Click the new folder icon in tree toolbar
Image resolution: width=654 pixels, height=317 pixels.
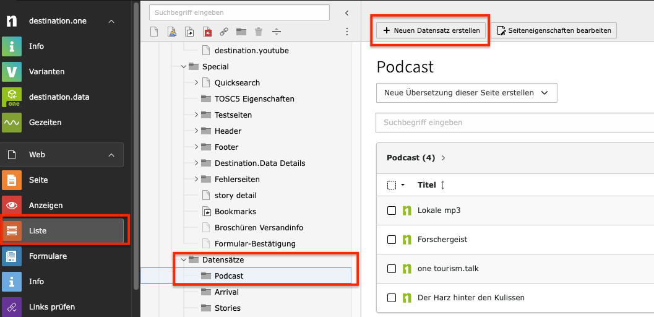coord(241,32)
